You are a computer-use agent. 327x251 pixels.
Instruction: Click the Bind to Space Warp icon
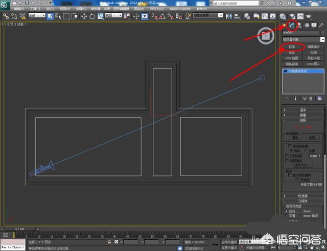22,16
